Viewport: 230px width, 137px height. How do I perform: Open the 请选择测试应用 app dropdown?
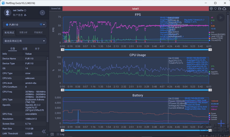pyautogui.click(x=25, y=41)
